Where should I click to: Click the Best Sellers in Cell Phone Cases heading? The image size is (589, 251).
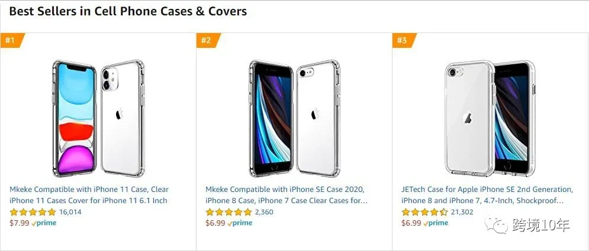pos(128,11)
